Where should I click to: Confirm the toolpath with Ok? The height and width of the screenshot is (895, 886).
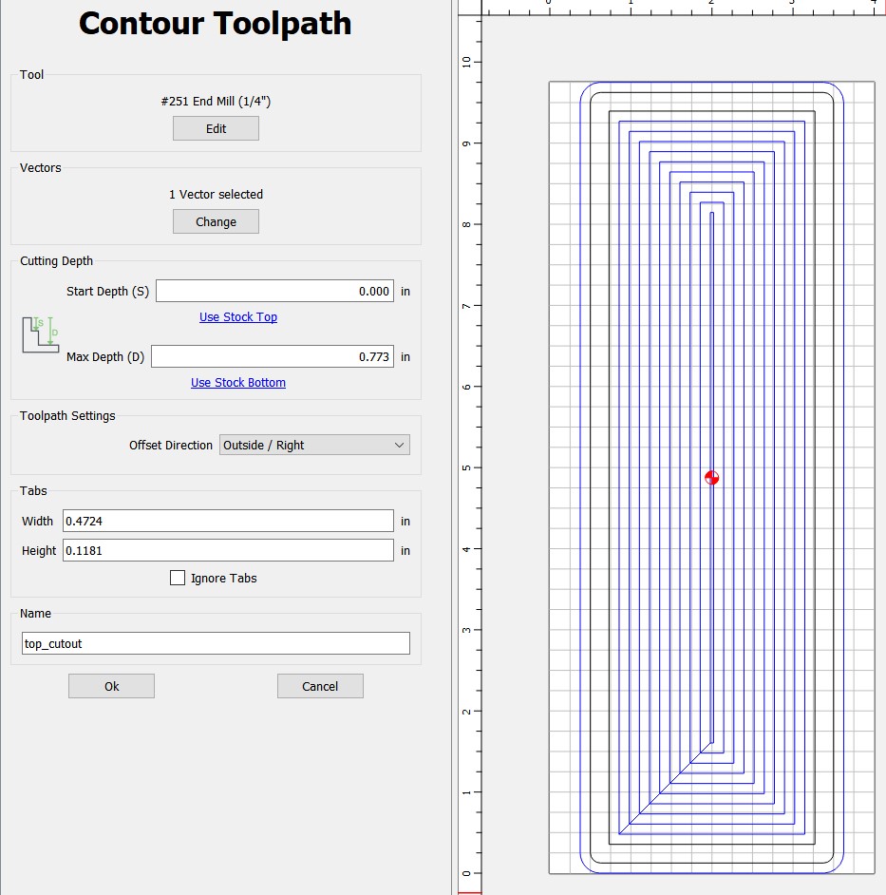[111, 686]
